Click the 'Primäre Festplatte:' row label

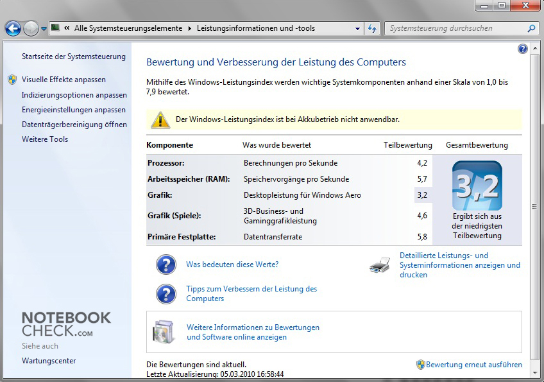182,237
